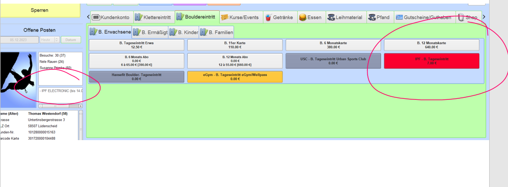Viewport: 508px width, 187px height.
Task: Open the Klettereintritt ticket tab
Action: [153, 17]
